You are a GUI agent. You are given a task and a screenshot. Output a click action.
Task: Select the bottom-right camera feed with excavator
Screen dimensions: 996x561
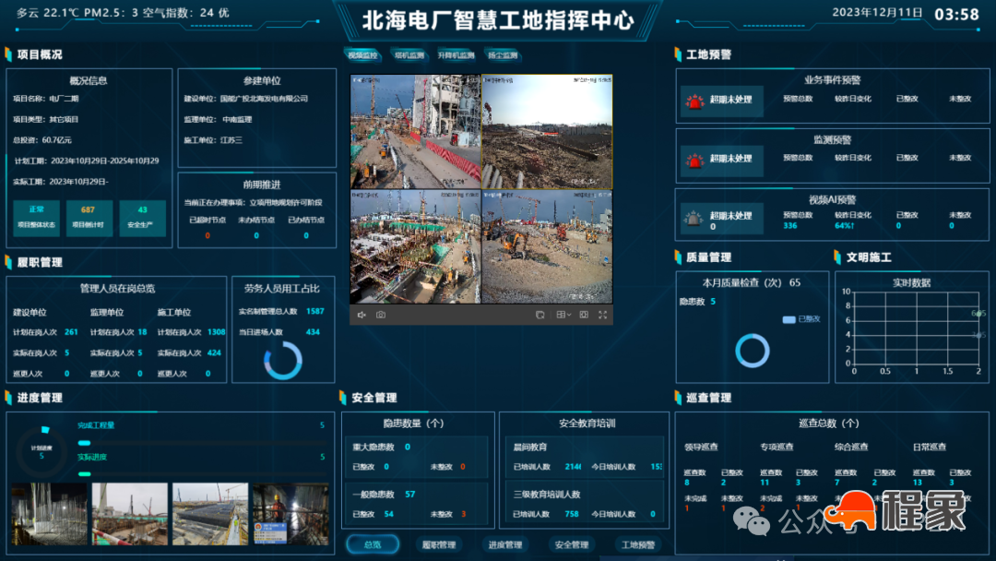coord(547,246)
